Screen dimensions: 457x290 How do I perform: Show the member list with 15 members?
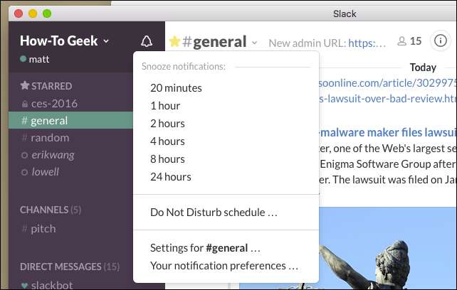click(x=409, y=41)
